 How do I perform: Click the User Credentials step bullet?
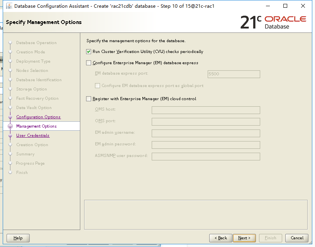pos(10,136)
